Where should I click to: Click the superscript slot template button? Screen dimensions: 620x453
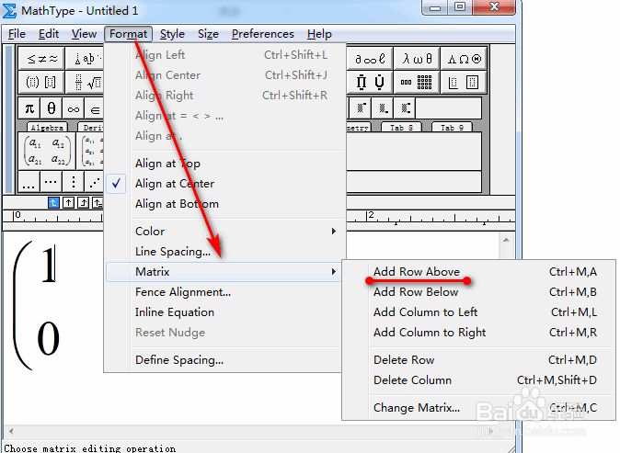(361, 108)
